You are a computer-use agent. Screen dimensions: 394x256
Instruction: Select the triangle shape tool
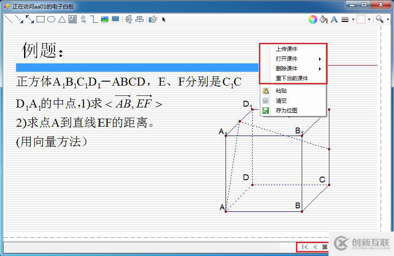click(x=62, y=19)
